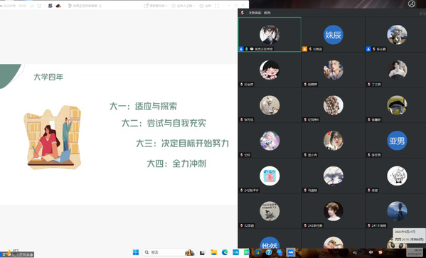Select the screen-sharing presenter's highlighted tile

pyautogui.click(x=270, y=35)
